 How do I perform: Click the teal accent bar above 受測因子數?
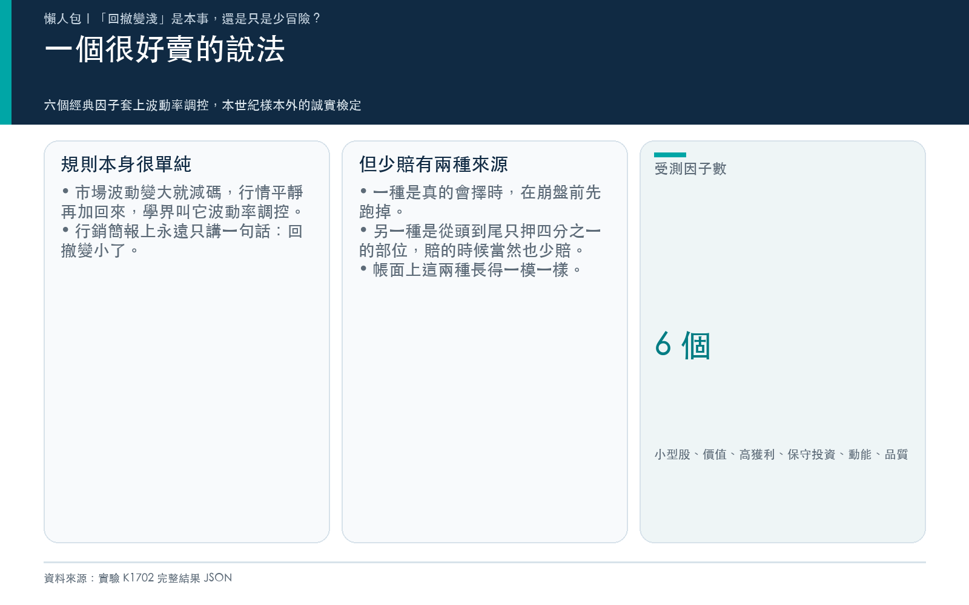[670, 155]
